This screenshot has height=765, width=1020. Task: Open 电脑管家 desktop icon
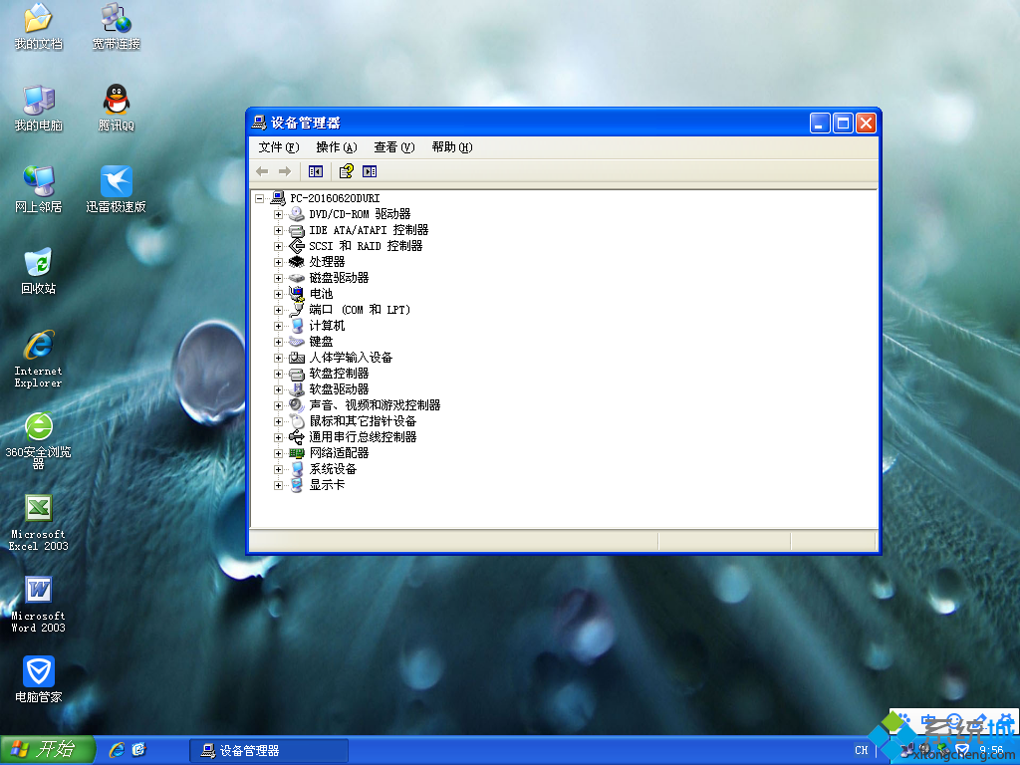tap(39, 679)
